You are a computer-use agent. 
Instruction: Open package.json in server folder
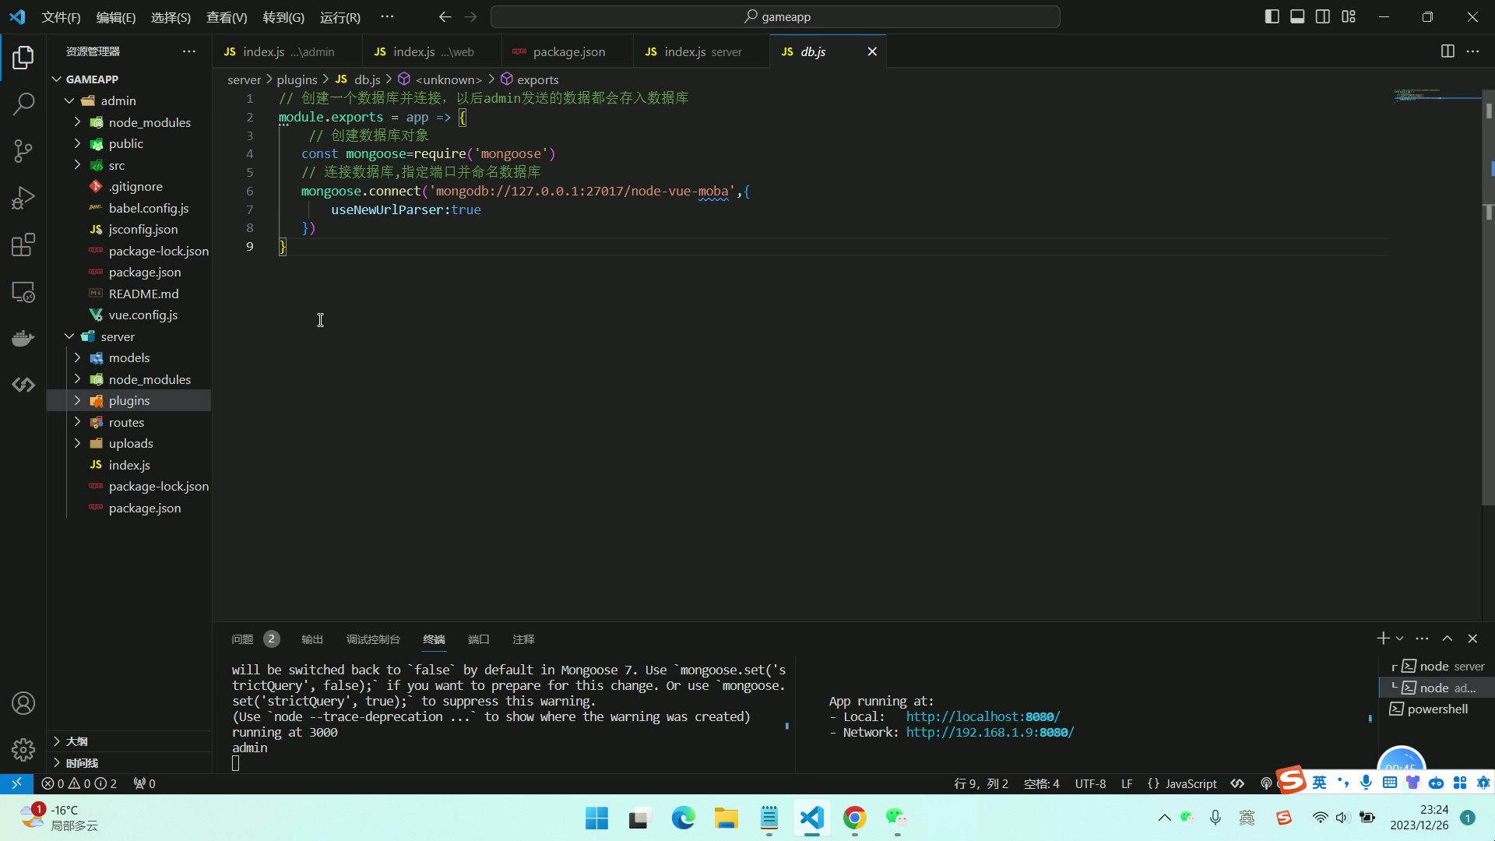pos(144,508)
